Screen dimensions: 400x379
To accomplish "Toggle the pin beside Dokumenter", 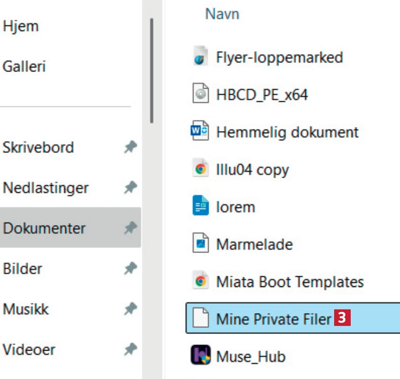I will [x=131, y=228].
